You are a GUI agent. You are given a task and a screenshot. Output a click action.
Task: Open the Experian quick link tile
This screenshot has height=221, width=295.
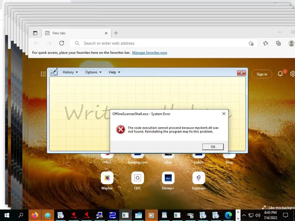[x=199, y=178]
